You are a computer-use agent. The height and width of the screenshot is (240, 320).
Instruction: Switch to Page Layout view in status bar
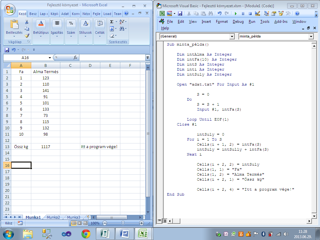(80, 223)
